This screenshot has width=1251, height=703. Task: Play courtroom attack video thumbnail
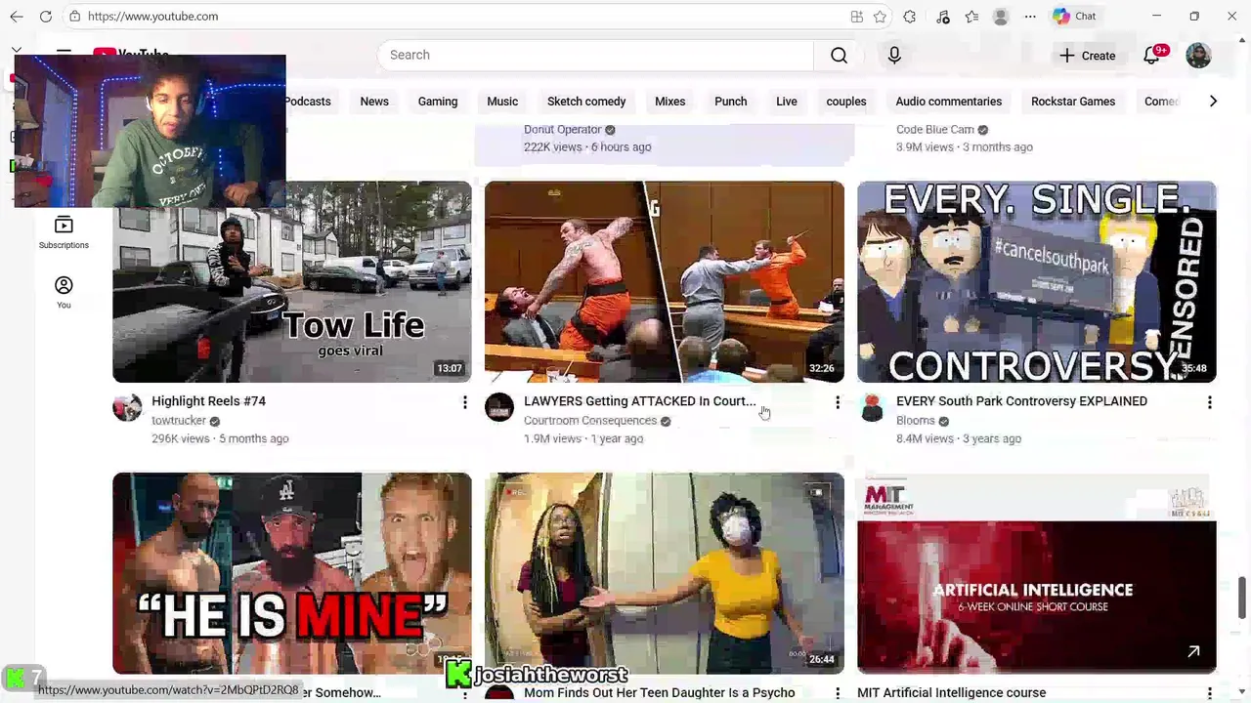pos(665,282)
